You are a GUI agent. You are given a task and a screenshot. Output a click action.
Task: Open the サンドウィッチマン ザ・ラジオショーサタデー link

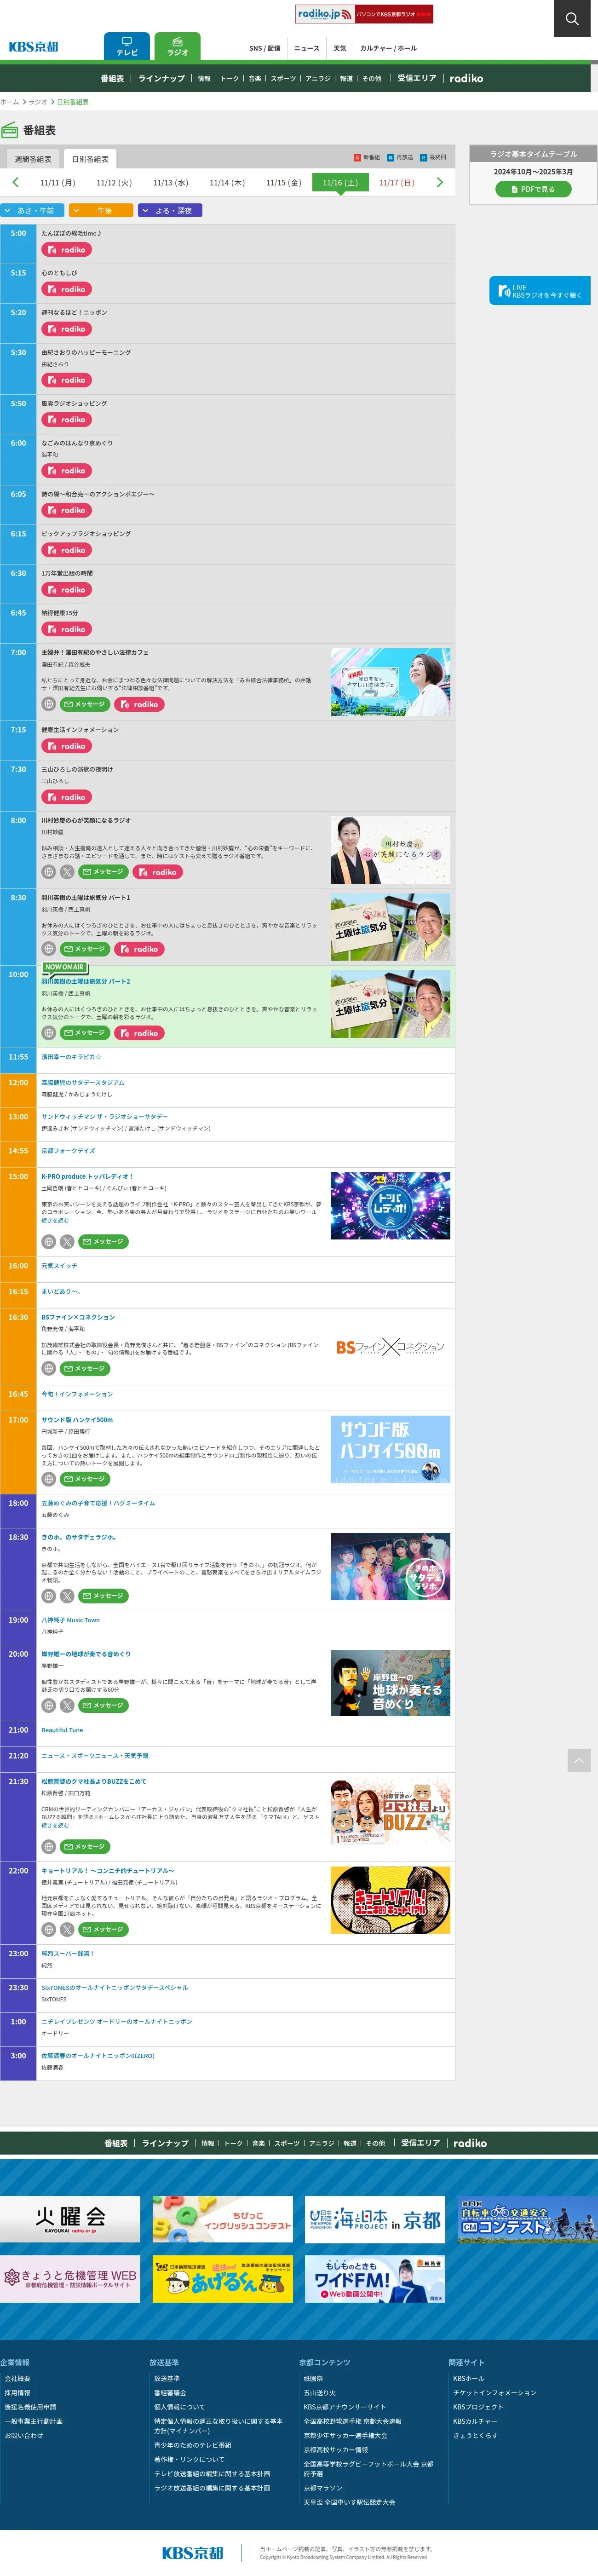tap(104, 1116)
